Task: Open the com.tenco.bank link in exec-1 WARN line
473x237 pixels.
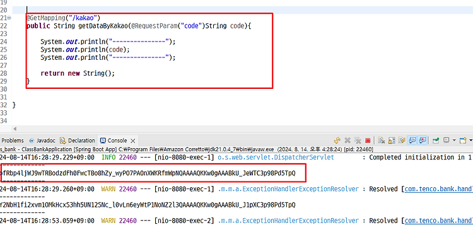Action: (x=438, y=189)
